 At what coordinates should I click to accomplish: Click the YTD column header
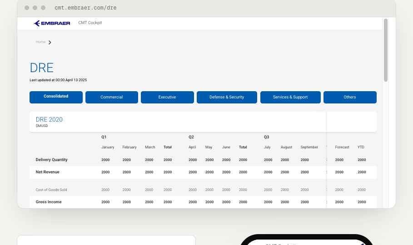[361, 147]
